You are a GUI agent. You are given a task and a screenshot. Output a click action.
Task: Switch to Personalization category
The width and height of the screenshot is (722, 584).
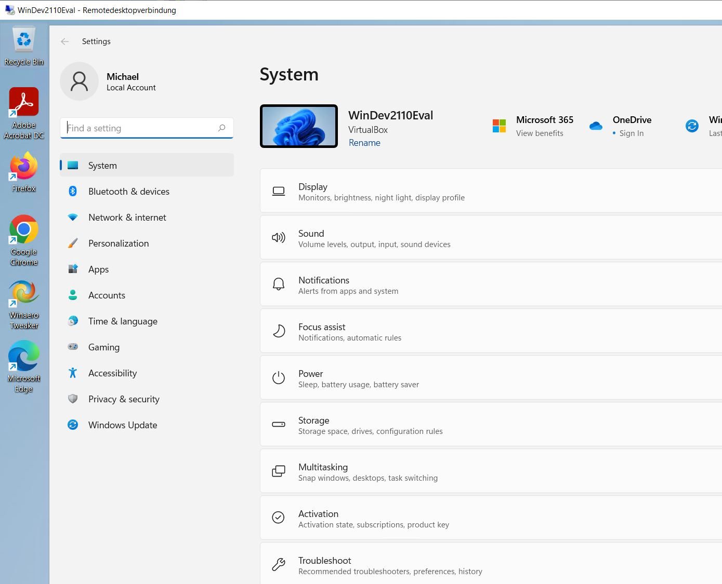click(119, 243)
